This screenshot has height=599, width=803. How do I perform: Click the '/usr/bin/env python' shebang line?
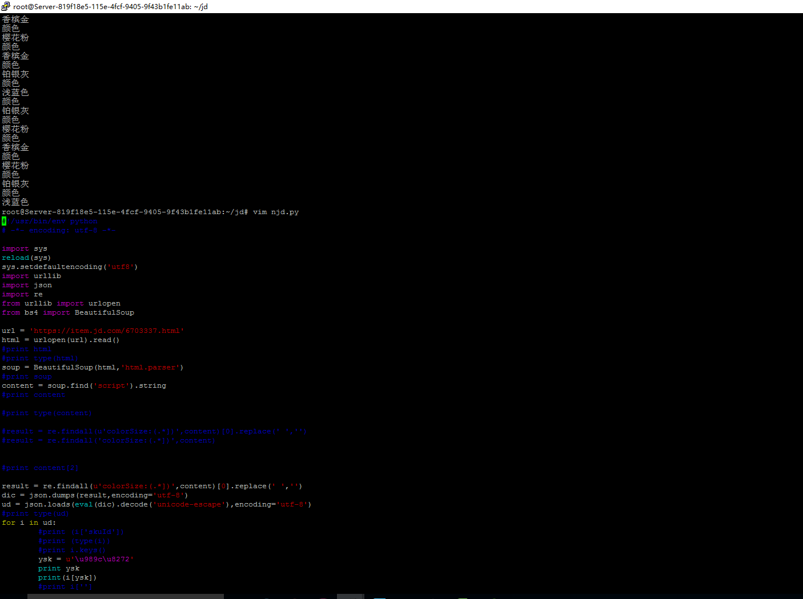click(50, 222)
